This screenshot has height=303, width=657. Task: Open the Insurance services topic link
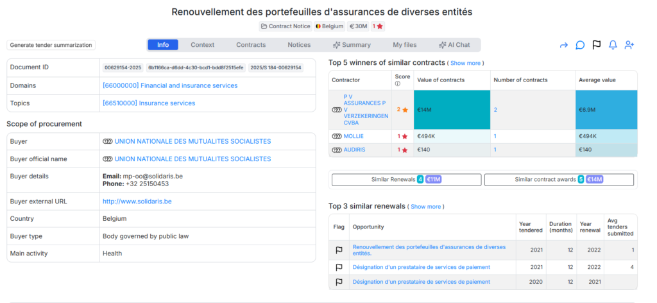(x=149, y=103)
